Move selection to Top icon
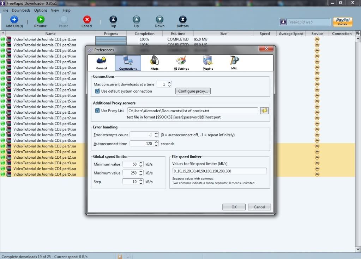 (x=113, y=19)
